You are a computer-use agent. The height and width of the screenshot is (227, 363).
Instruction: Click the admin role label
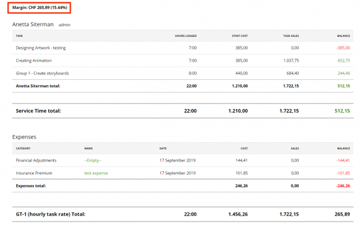click(x=64, y=25)
